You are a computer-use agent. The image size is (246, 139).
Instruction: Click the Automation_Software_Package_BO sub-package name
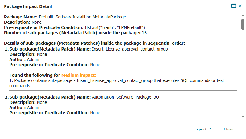pyautogui.click(x=125, y=97)
